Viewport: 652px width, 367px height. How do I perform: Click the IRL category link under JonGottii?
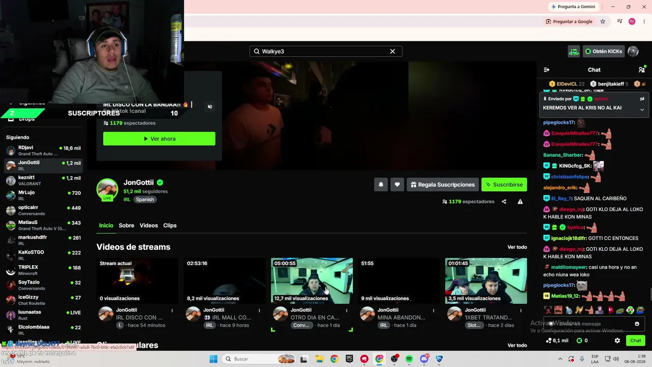pyautogui.click(x=127, y=200)
